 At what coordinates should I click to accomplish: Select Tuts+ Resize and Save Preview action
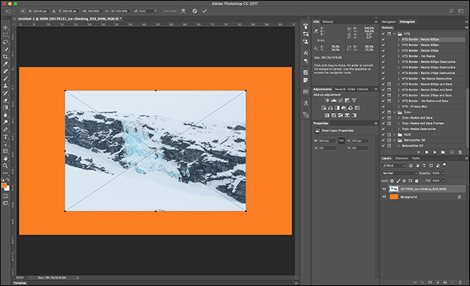423,123
